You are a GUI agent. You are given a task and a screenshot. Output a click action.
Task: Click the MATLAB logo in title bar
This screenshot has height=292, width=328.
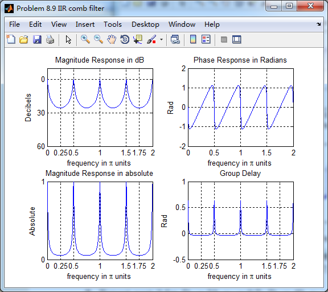[x=9, y=9]
